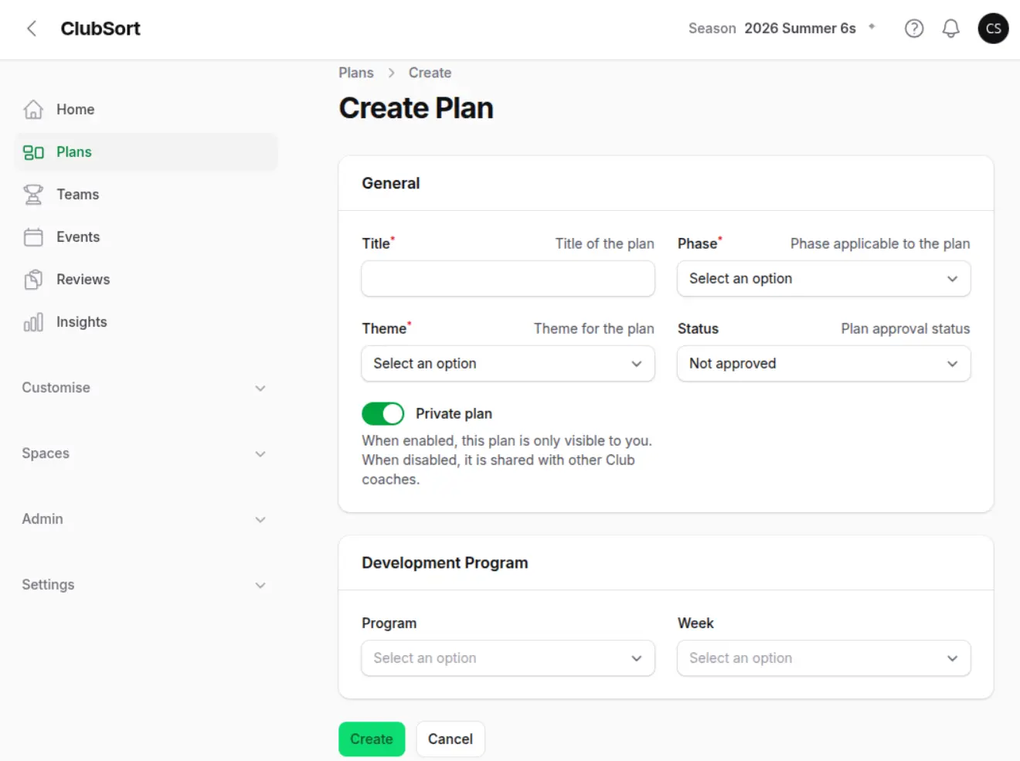Disable the Private plan toggle
This screenshot has height=761, width=1020.
(382, 414)
